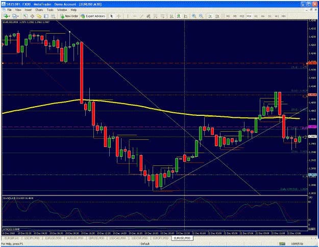The width and height of the screenshot is (319, 247).
Task: Select the crosshair tool
Action: point(119,16)
